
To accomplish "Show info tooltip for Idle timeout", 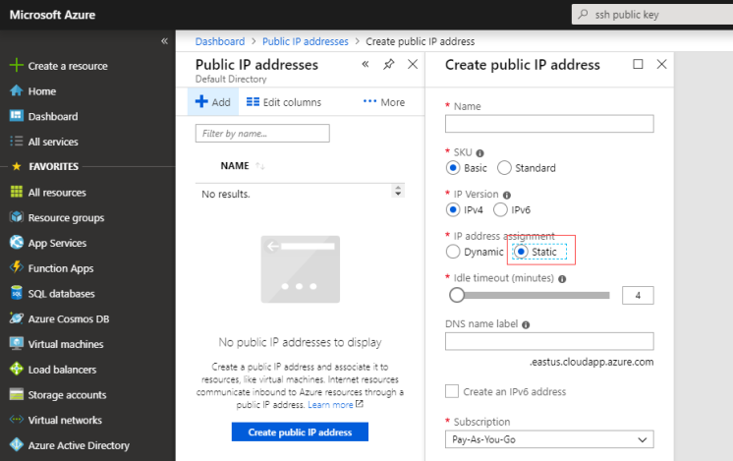I will point(562,279).
